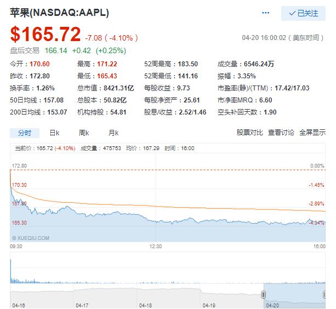The image size is (336, 309).
Task: Click the 200日均线 value 153.07
Action: pyautogui.click(x=57, y=112)
